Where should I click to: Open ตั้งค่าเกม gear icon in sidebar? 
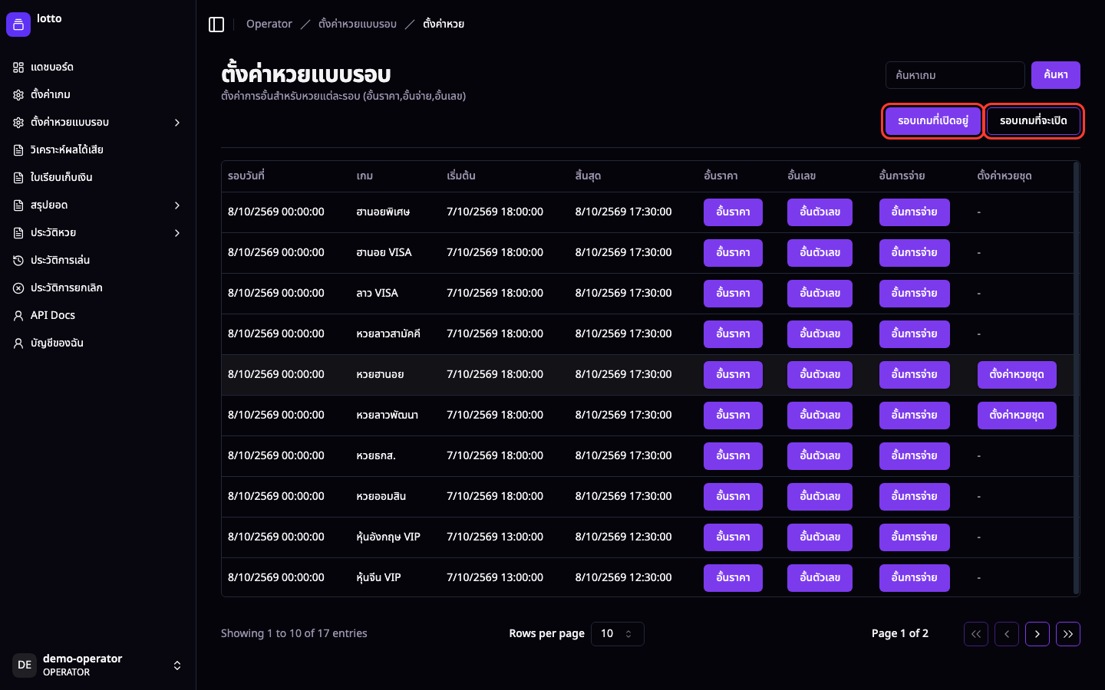click(x=18, y=95)
